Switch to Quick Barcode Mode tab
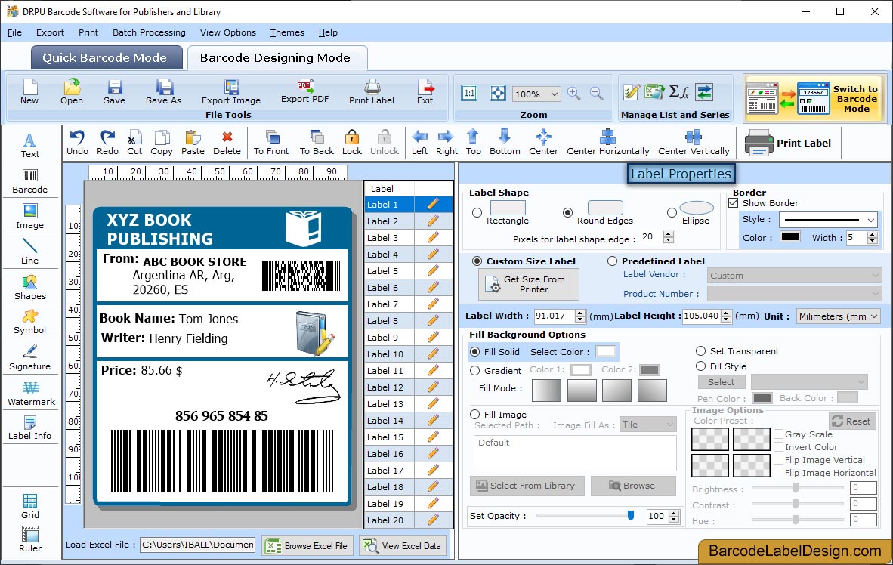 [x=107, y=57]
